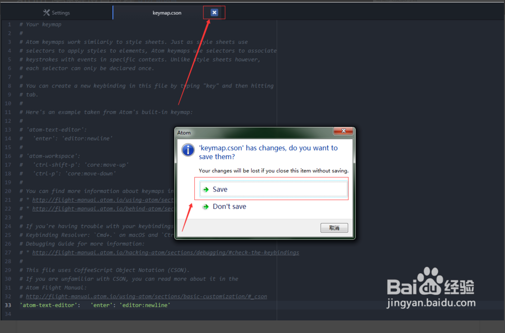Click the wrench icon on the Settings tab
Viewport: 505px width, 333px height.
(x=46, y=13)
